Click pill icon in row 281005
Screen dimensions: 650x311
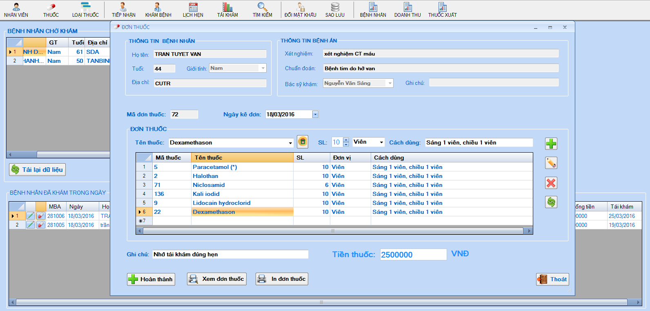tap(41, 225)
